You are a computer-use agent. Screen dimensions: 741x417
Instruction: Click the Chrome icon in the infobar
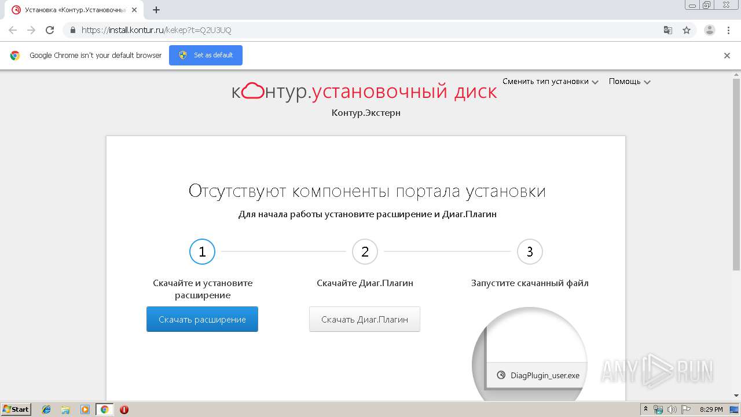15,56
